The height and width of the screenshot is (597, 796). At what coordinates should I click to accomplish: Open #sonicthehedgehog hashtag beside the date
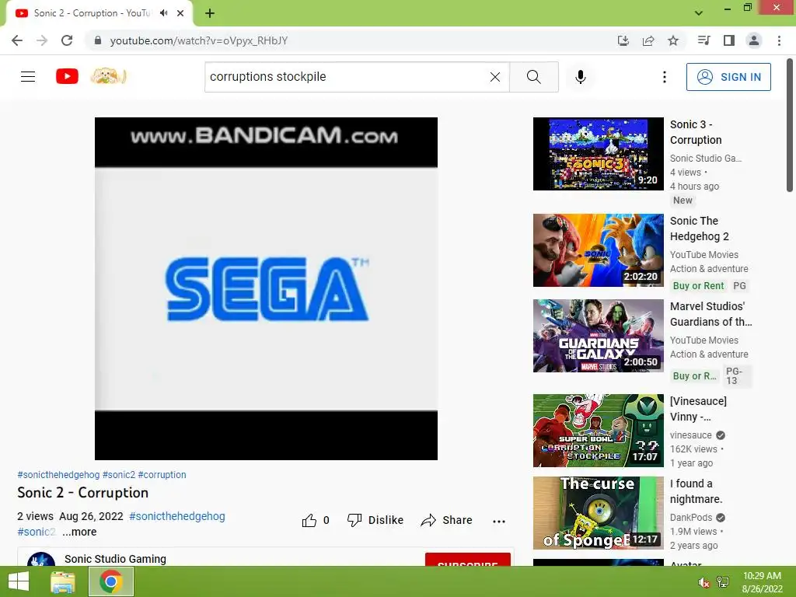tap(176, 516)
